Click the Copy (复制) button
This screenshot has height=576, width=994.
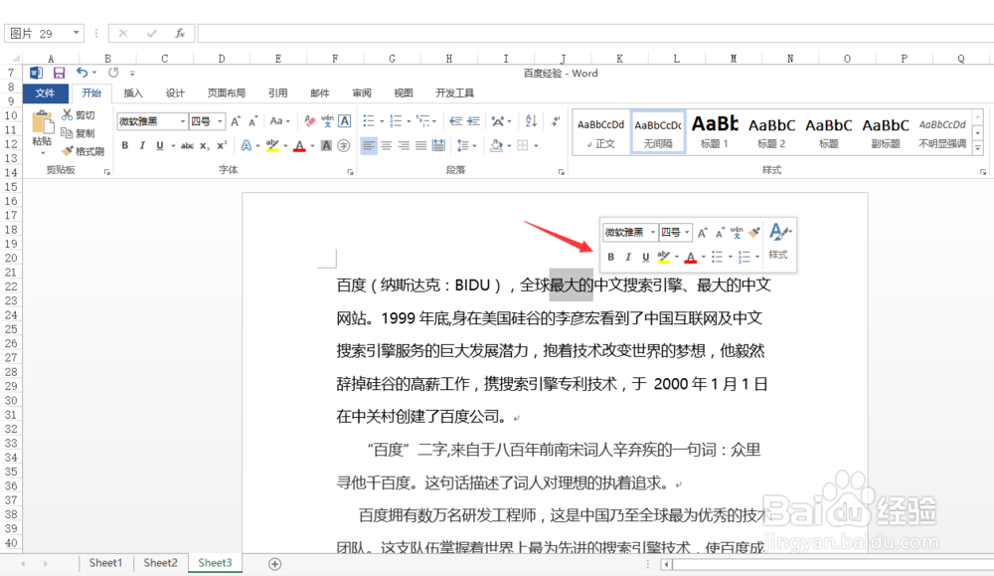(x=78, y=132)
